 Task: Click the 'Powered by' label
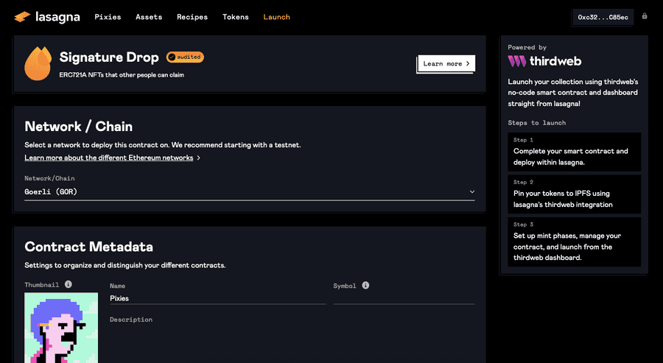coord(527,47)
